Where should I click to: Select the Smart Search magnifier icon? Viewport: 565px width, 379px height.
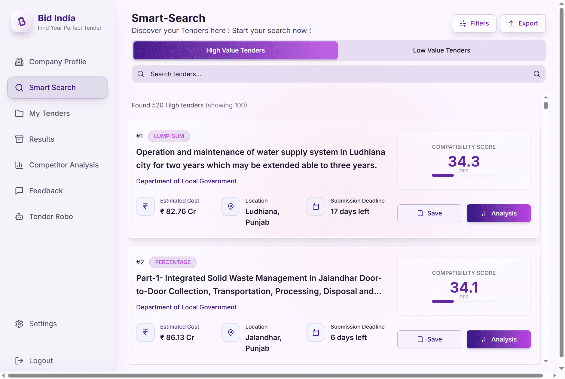(19, 88)
